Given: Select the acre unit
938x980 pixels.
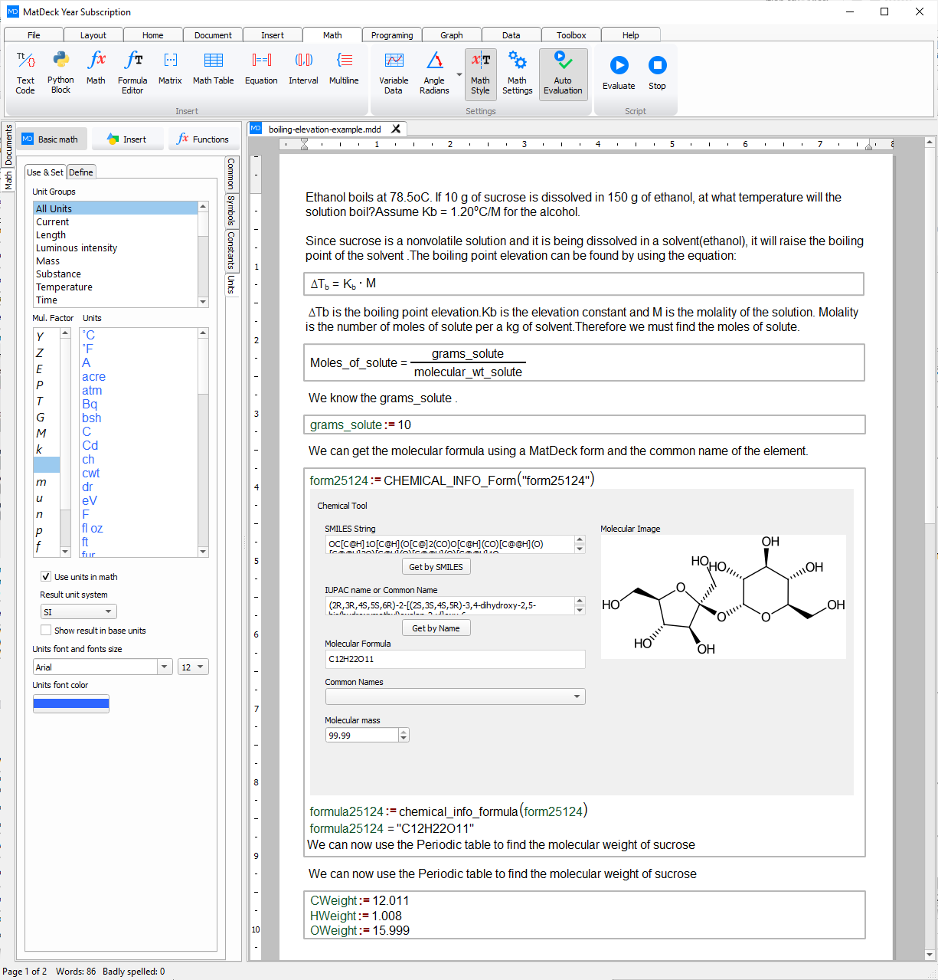Looking at the screenshot, I should 93,376.
